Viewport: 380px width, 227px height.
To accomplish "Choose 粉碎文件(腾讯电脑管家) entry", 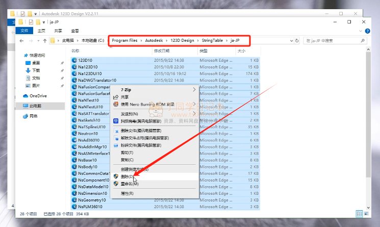I will point(155,145).
